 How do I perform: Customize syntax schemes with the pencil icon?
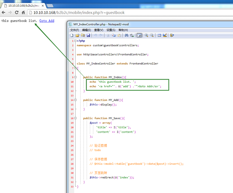click(x=165, y=35)
